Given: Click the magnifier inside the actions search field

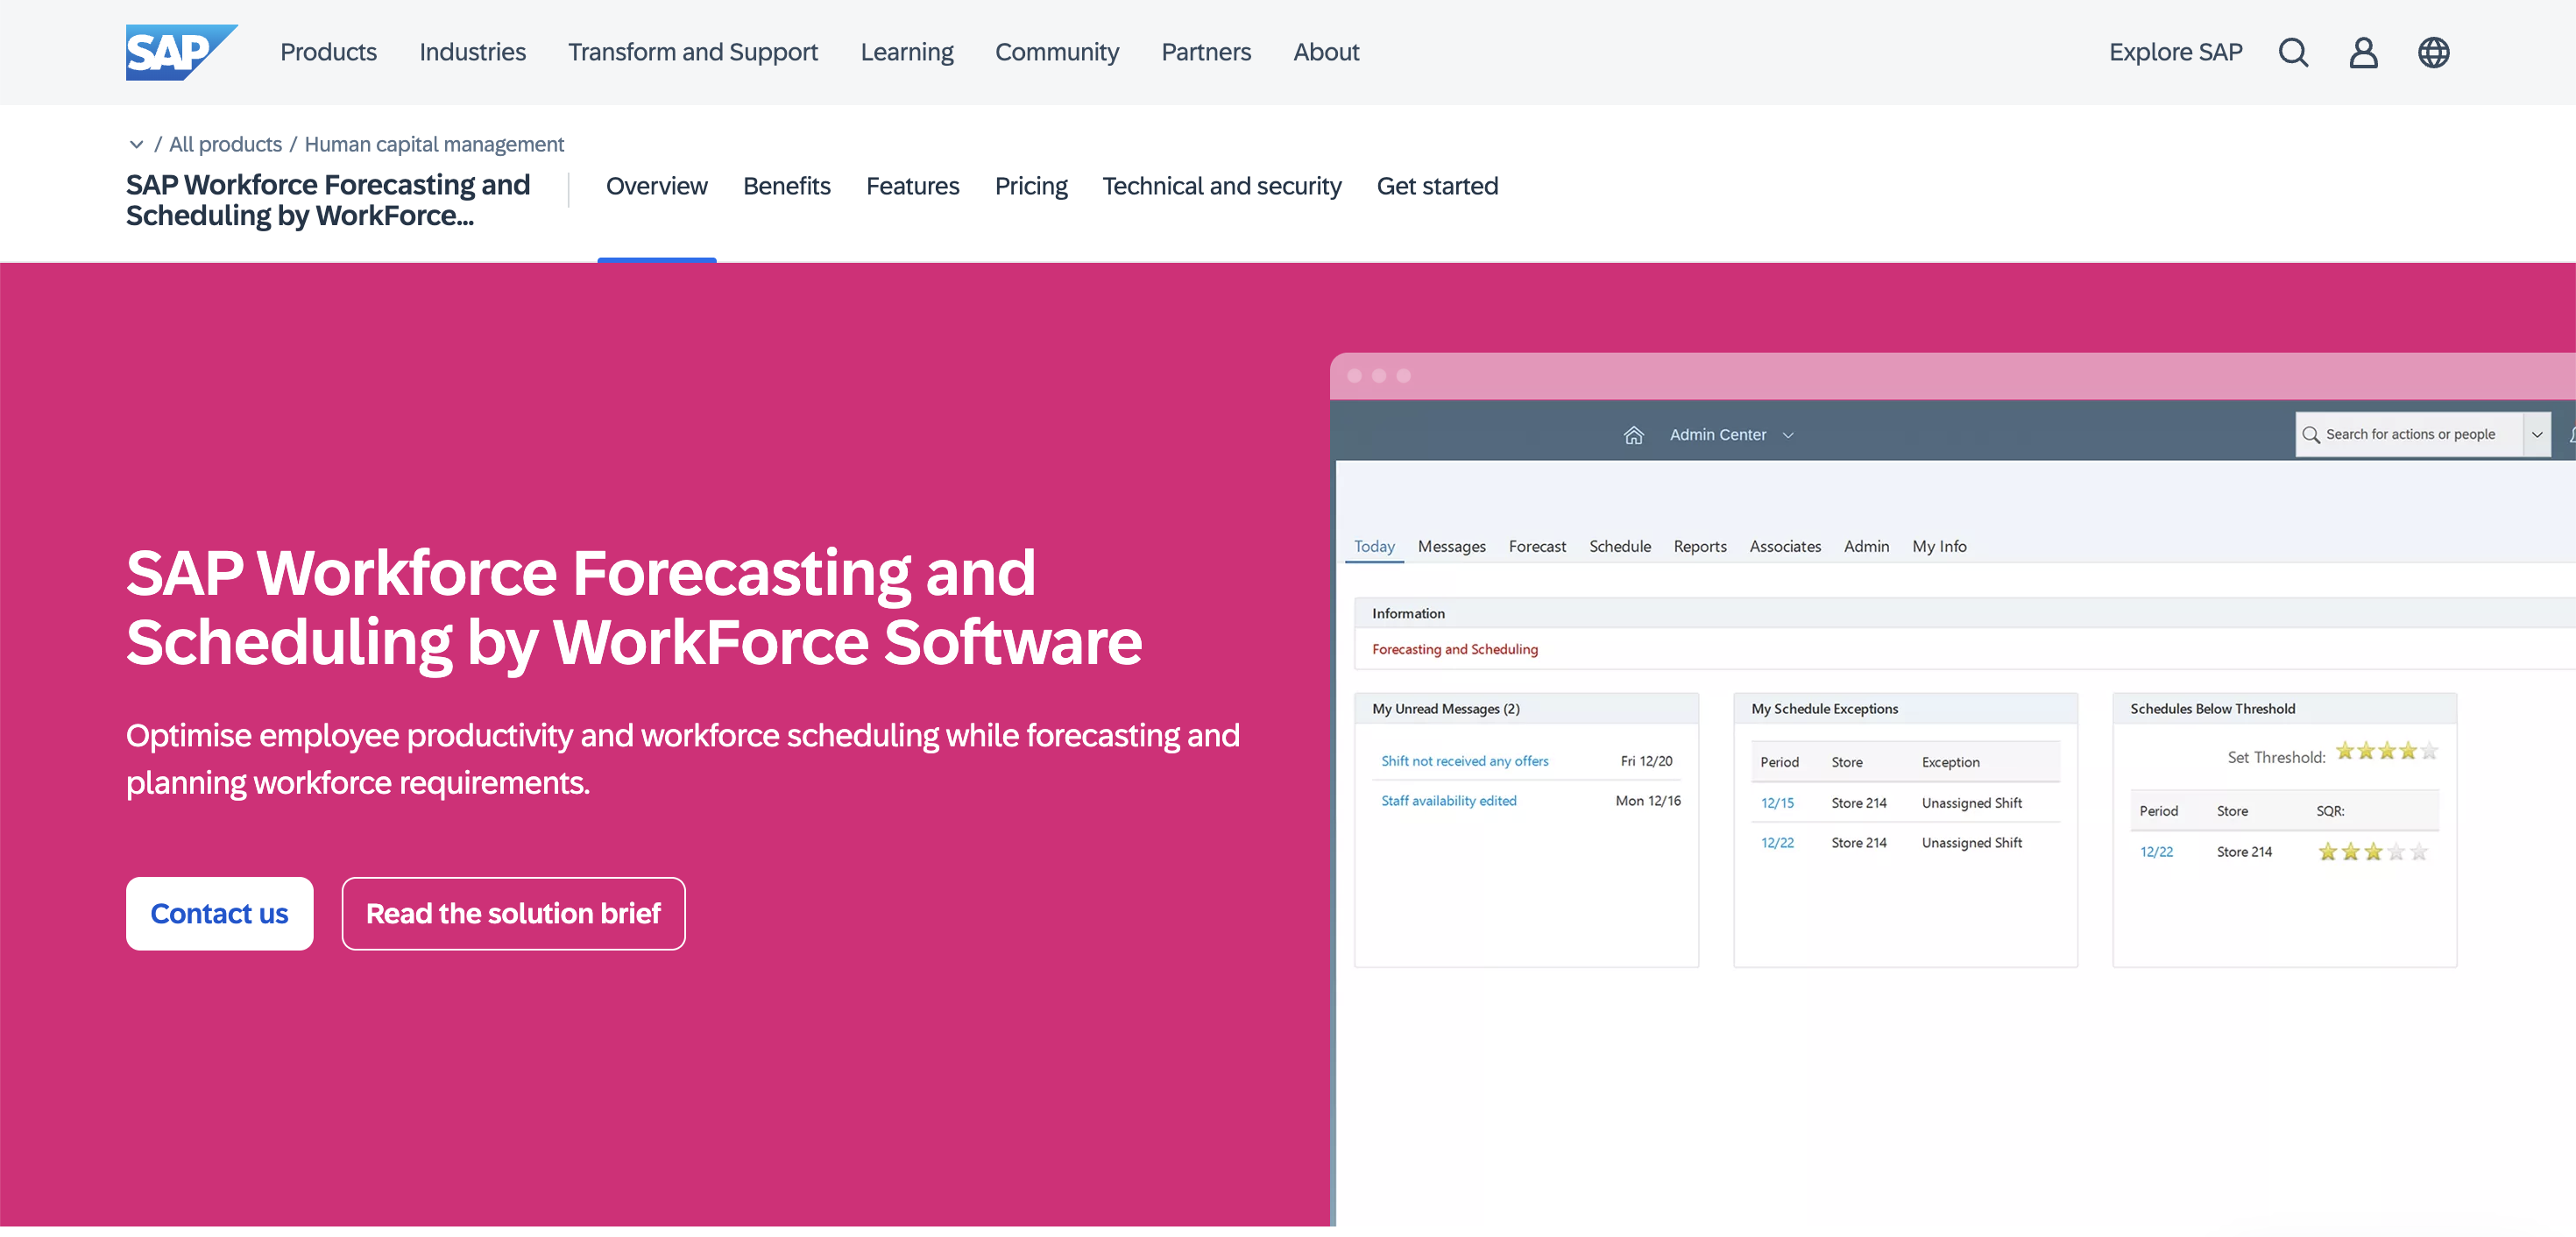Looking at the screenshot, I should (2311, 434).
